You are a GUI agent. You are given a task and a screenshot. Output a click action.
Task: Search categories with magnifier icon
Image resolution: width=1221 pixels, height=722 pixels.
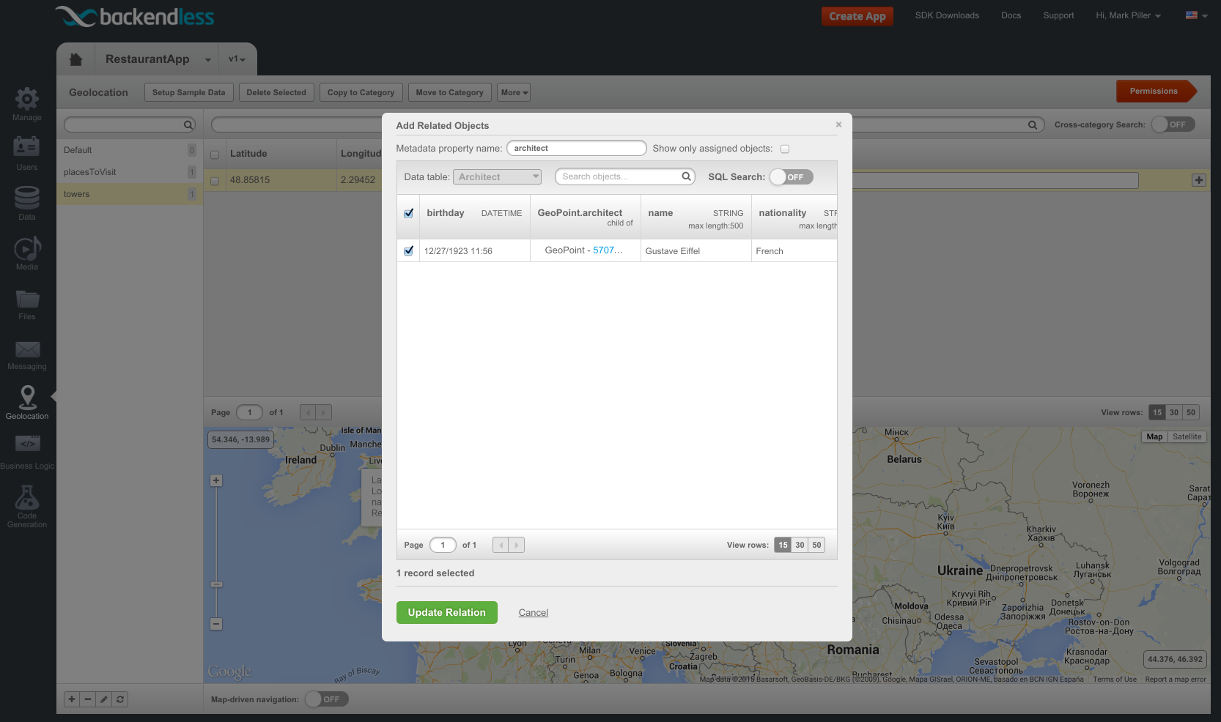point(188,125)
